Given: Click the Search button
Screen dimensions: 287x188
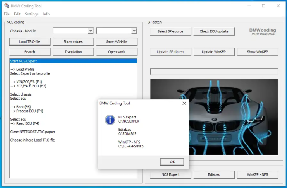Looking at the screenshot, I should [30, 52].
